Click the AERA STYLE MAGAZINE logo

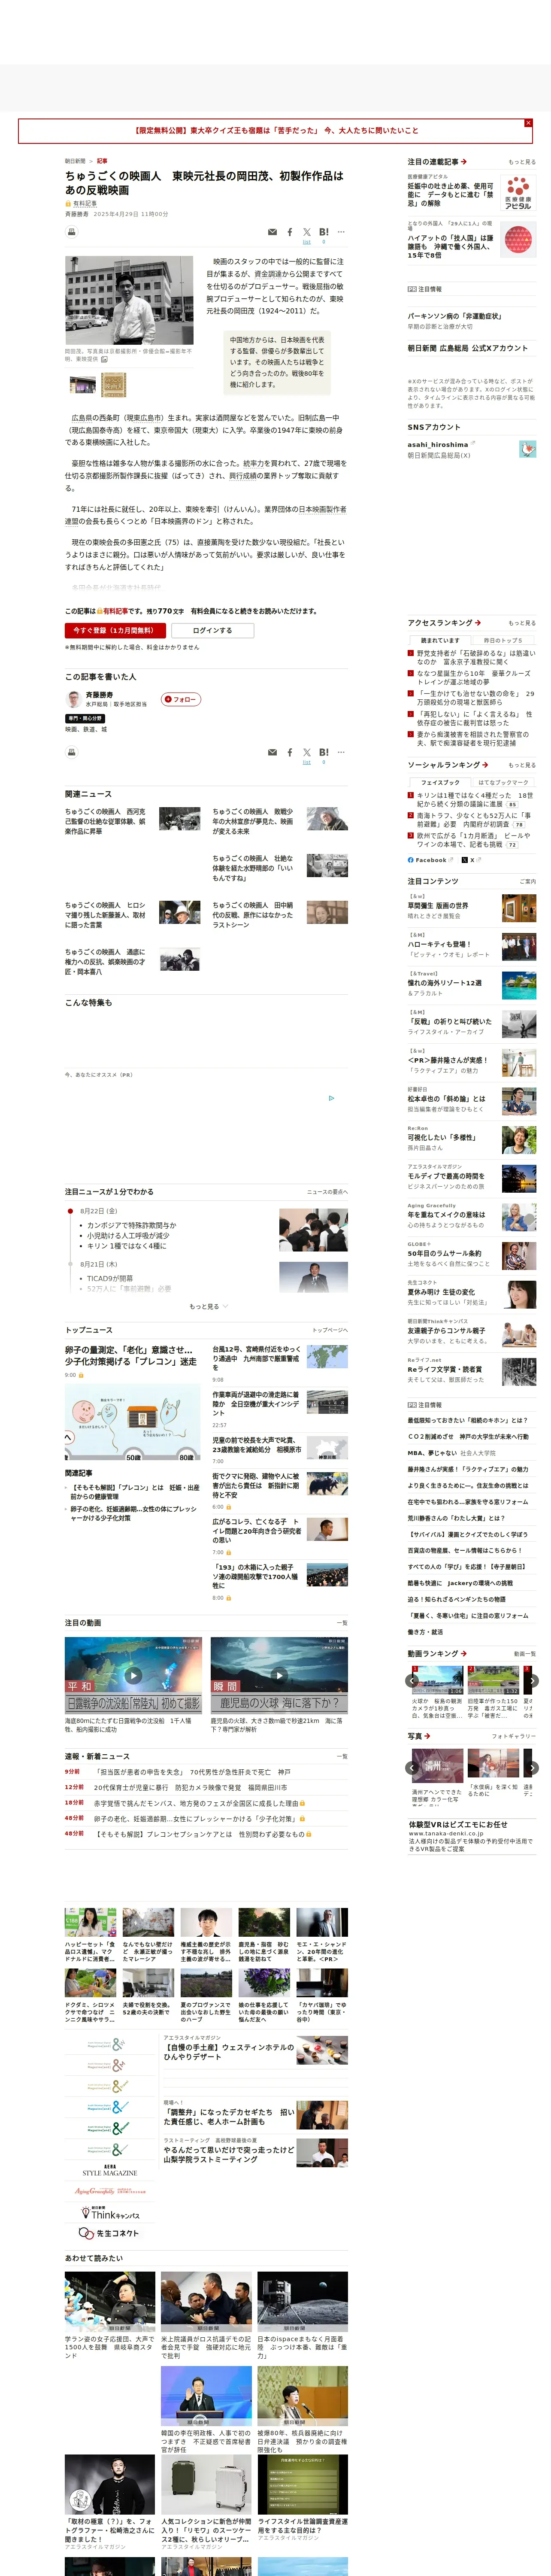tap(110, 2171)
